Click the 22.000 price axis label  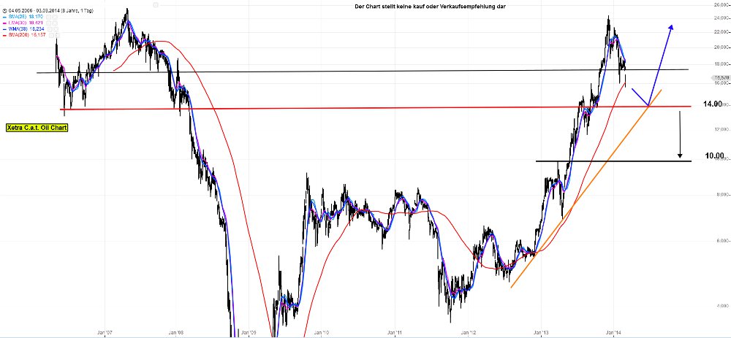pyautogui.click(x=722, y=32)
